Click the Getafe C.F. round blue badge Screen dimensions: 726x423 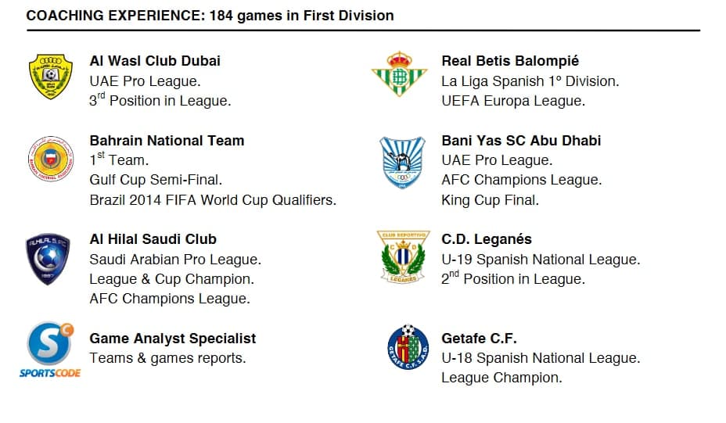408,346
